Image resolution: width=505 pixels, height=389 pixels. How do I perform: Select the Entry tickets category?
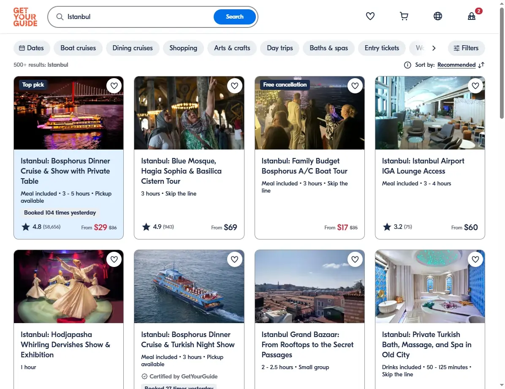click(382, 48)
